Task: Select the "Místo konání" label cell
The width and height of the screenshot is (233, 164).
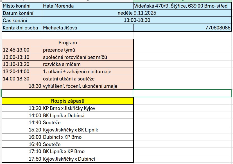Action: 22,6
